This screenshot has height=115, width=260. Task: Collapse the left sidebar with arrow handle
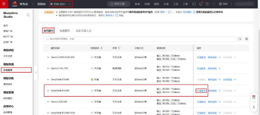(36, 73)
